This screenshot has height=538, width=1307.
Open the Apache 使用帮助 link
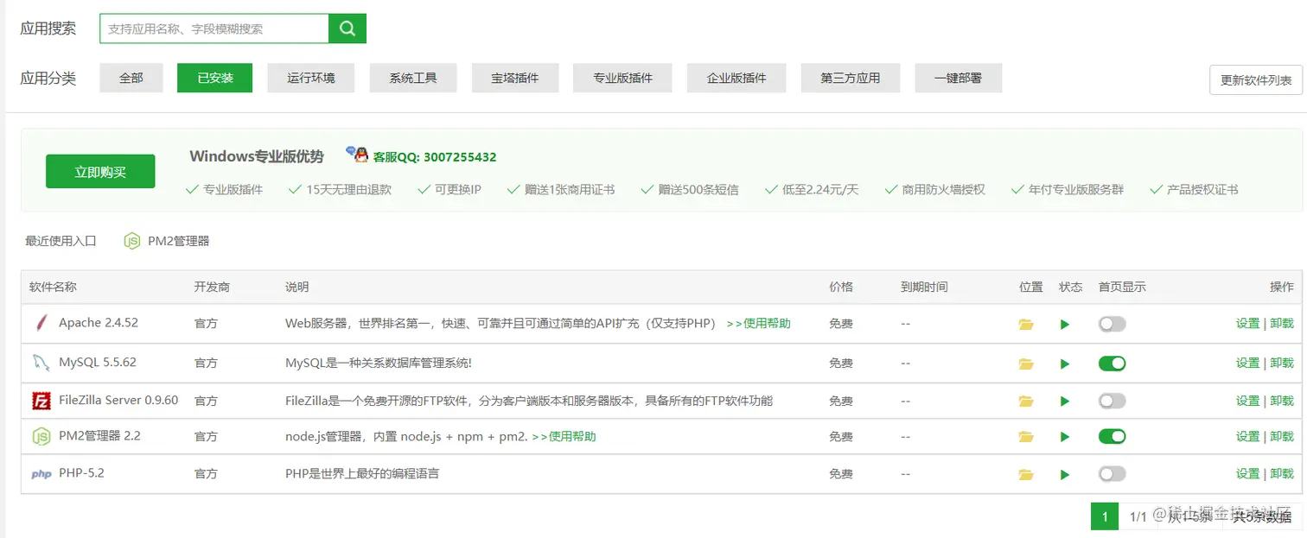pos(758,323)
